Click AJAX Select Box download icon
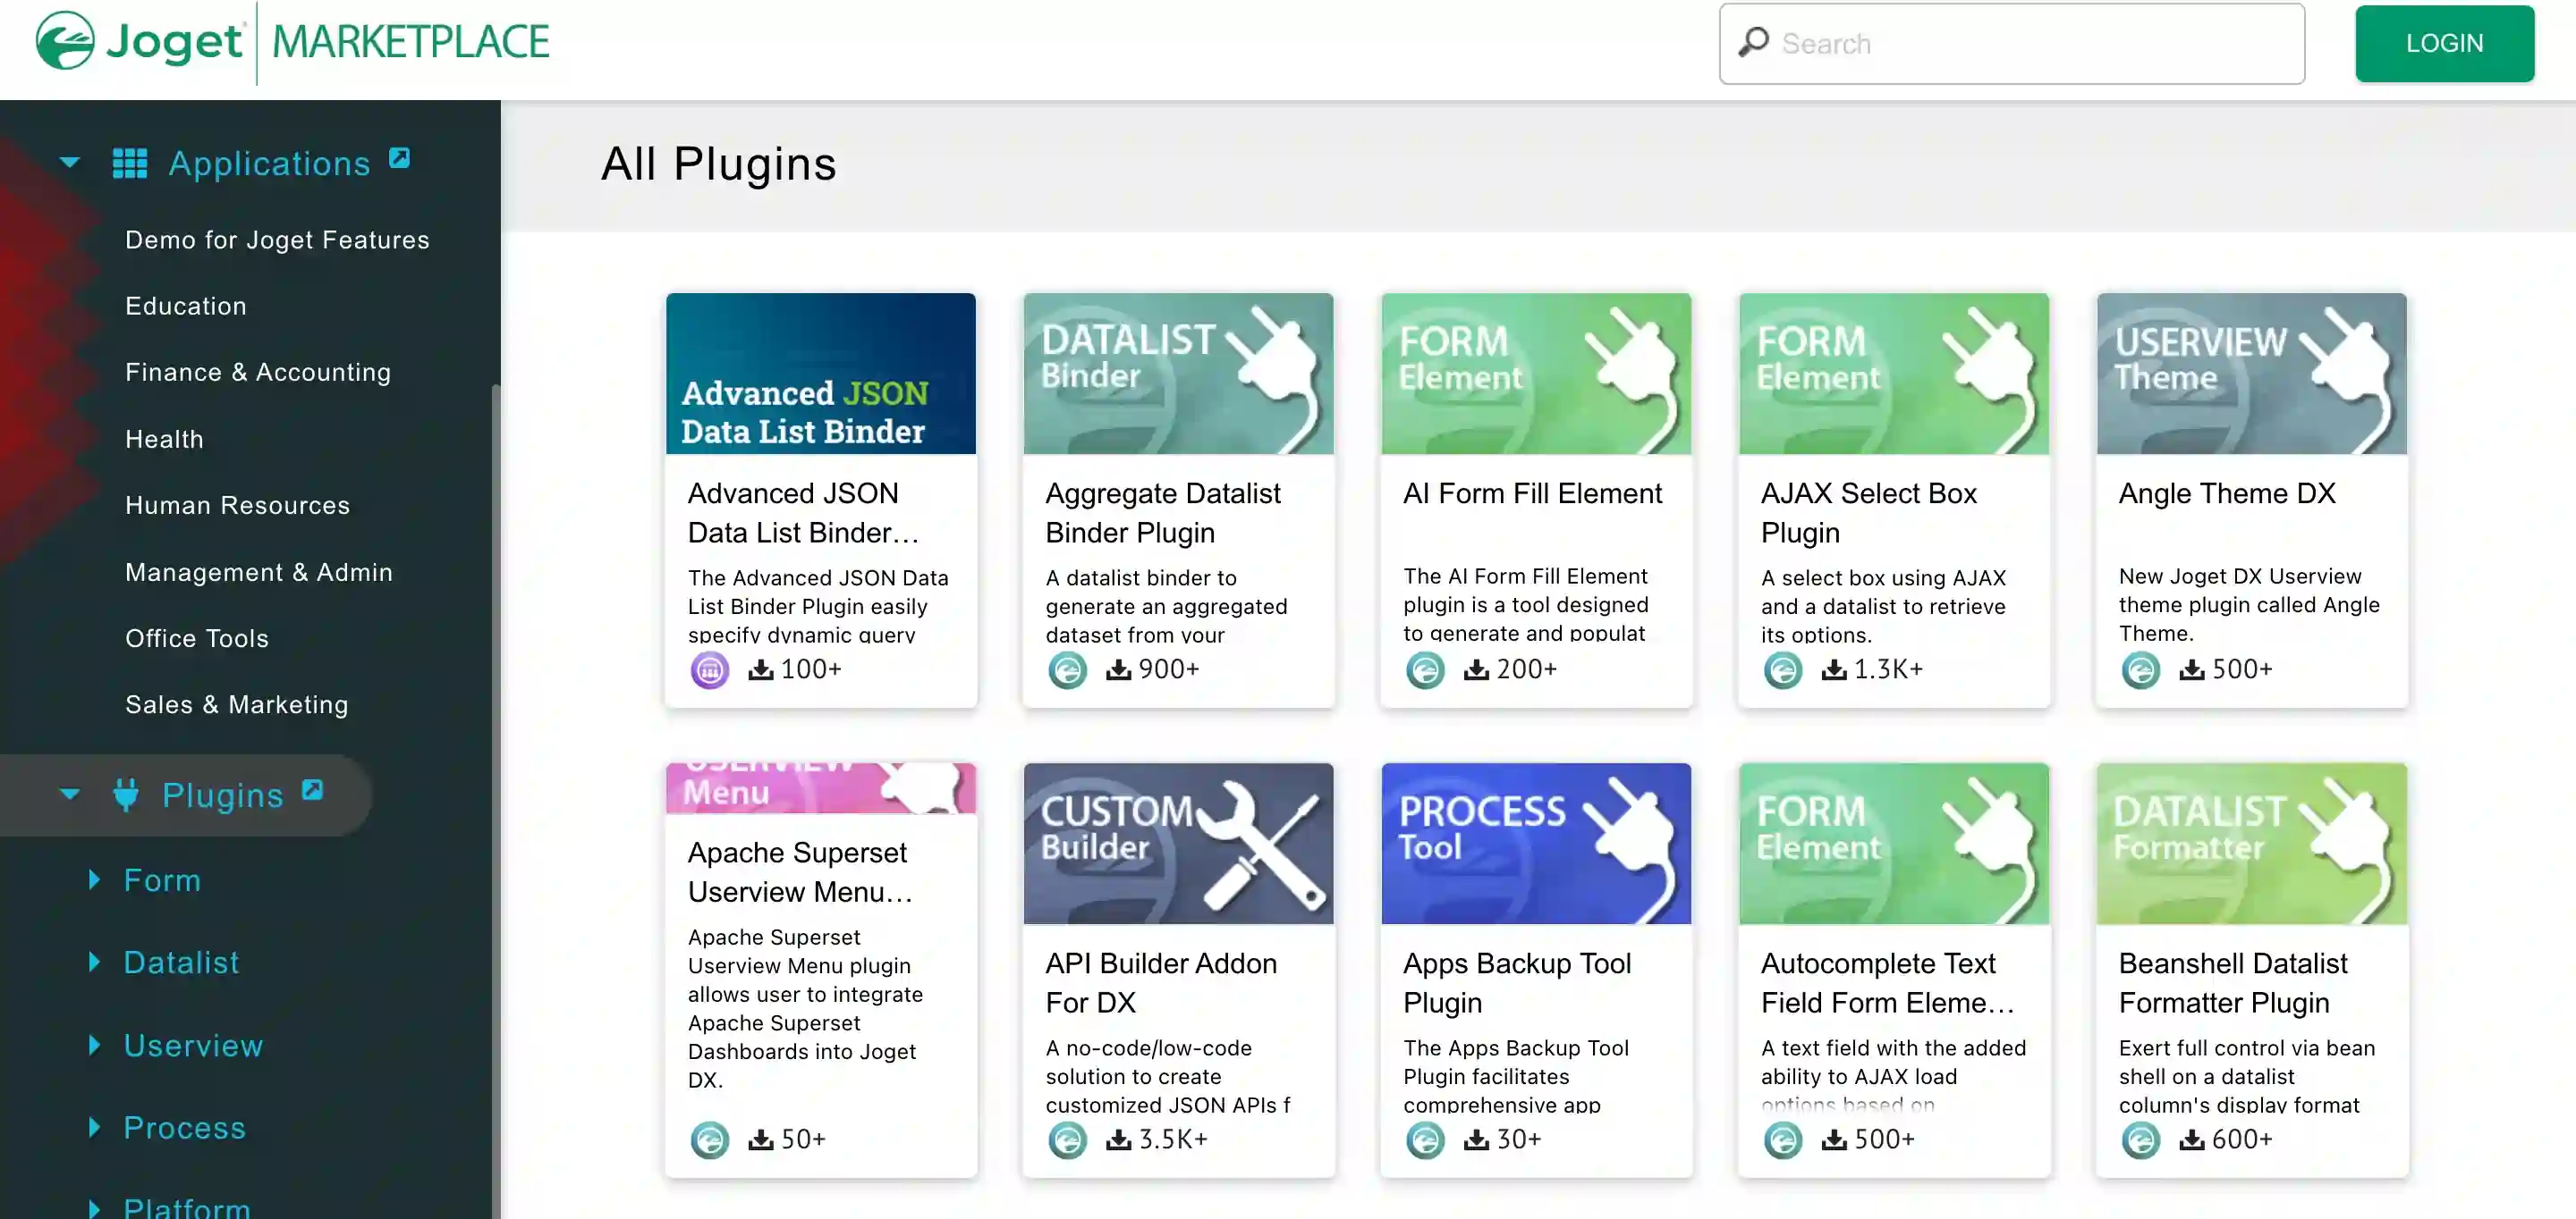This screenshot has width=2576, height=1219. point(1834,669)
